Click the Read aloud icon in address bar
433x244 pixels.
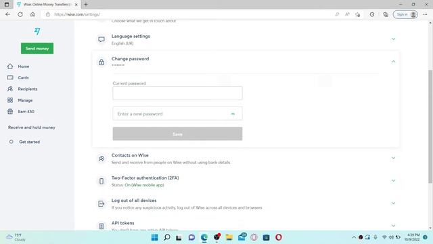pos(347,14)
